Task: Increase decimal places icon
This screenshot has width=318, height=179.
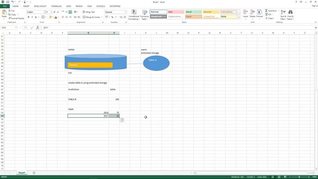Action: (x=121, y=17)
